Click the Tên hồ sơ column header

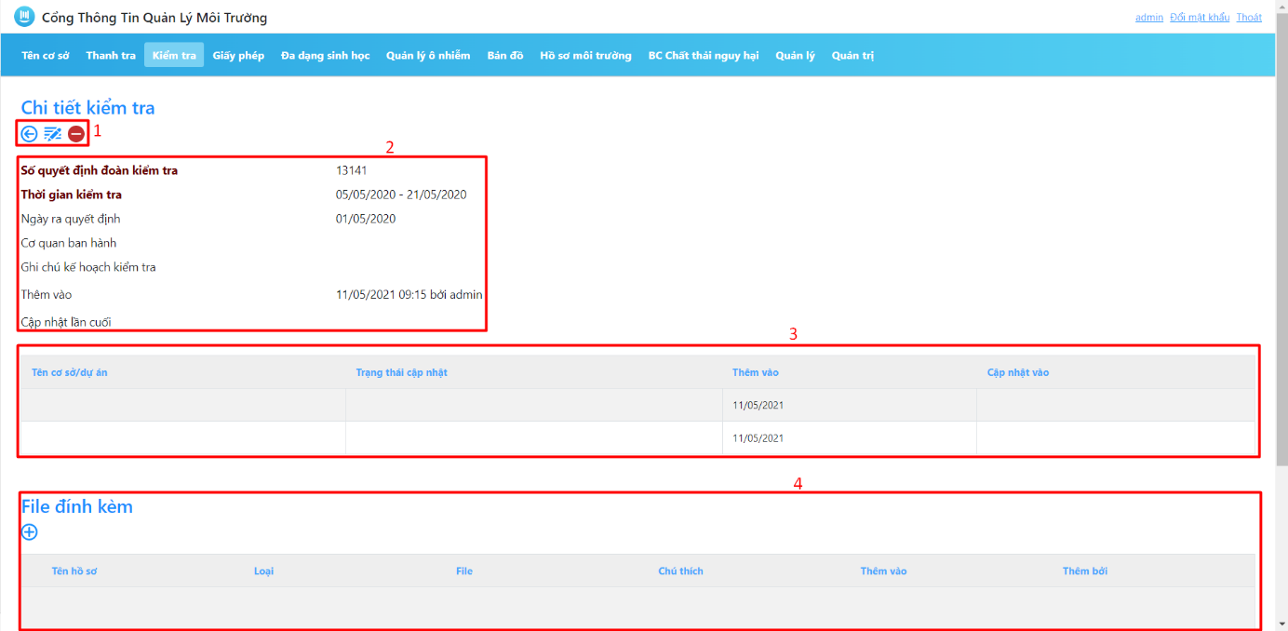click(74, 571)
